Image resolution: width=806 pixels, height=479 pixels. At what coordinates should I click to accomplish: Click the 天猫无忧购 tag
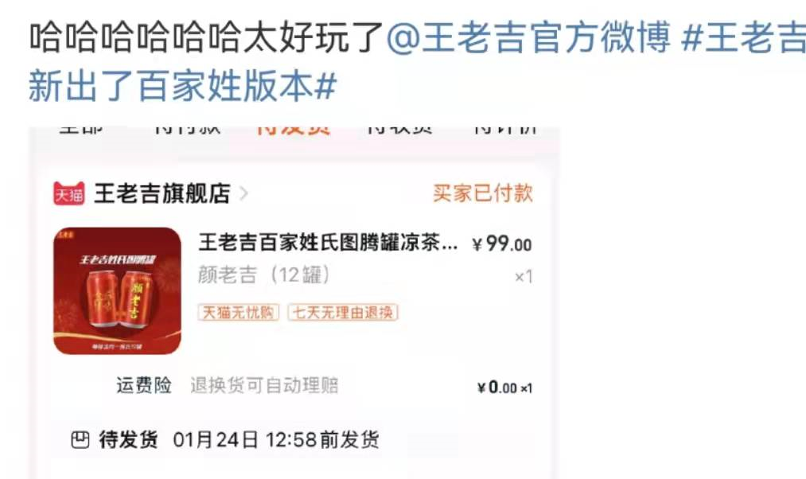click(239, 313)
